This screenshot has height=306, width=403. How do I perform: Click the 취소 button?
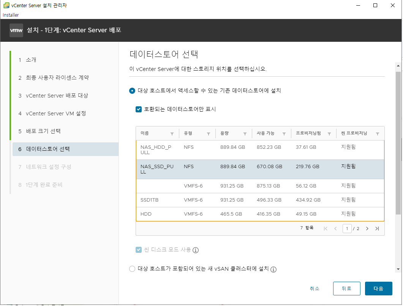click(x=314, y=289)
